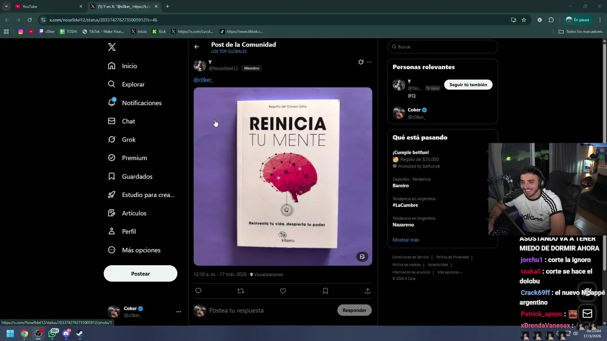Image resolution: width=607 pixels, height=341 pixels.
Task: Open WhatsApp from the taskbar
Action: [x=52, y=333]
